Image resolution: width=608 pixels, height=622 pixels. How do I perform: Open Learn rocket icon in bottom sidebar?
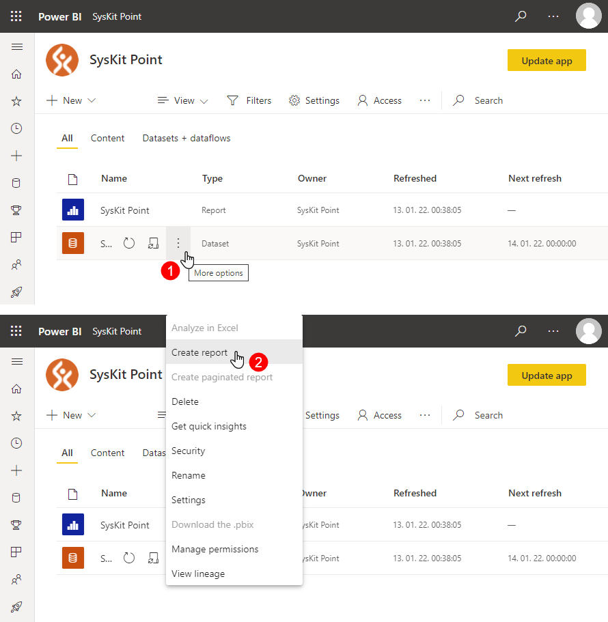[16, 606]
